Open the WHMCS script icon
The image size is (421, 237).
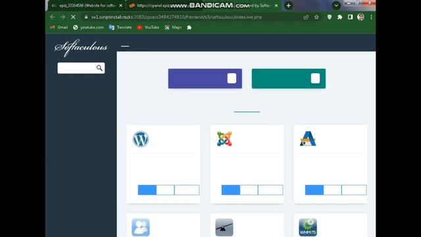tap(308, 227)
